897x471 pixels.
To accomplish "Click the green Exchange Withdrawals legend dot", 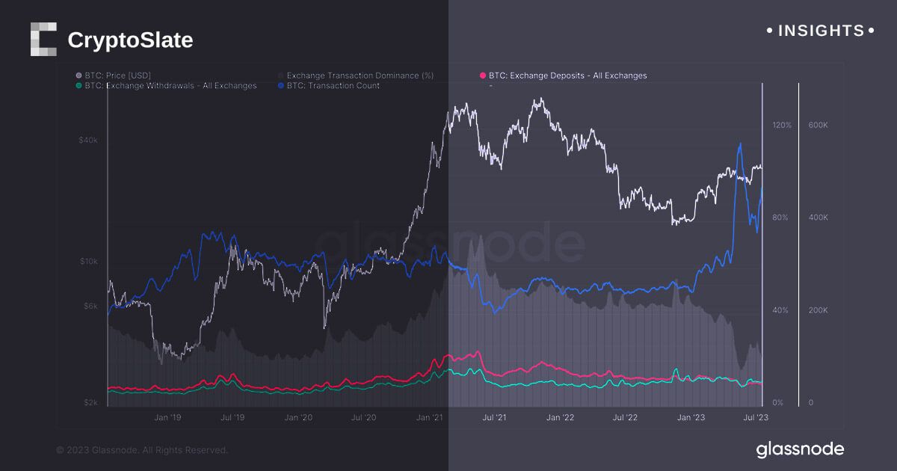I will pos(78,86).
